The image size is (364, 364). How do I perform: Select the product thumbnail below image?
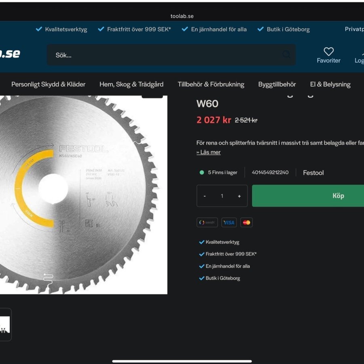pos(5,324)
